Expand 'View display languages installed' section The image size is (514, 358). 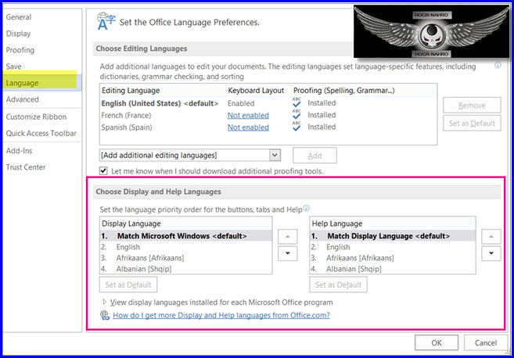105,302
